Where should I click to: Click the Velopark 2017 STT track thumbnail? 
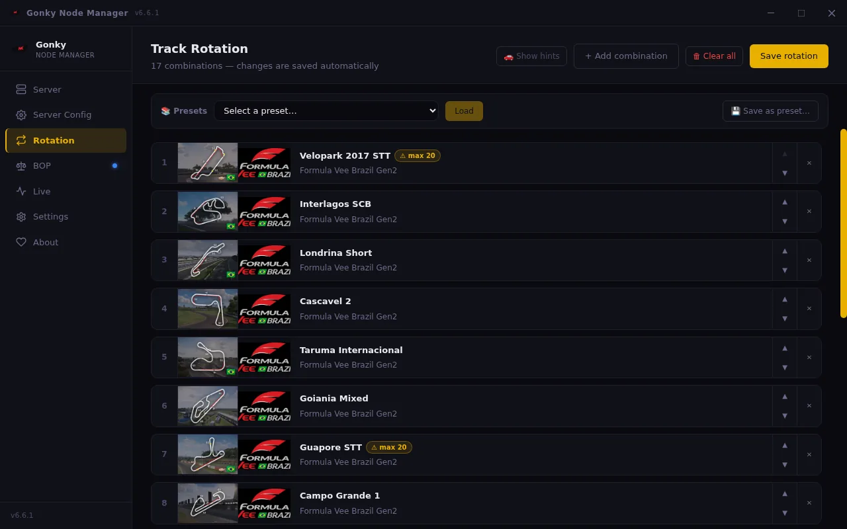pyautogui.click(x=208, y=163)
